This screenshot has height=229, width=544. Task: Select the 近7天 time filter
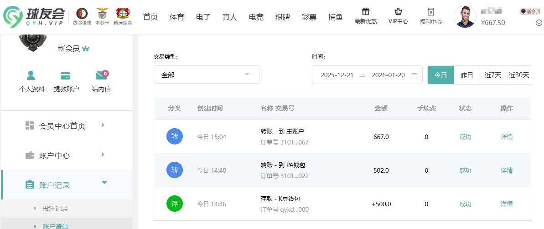492,75
